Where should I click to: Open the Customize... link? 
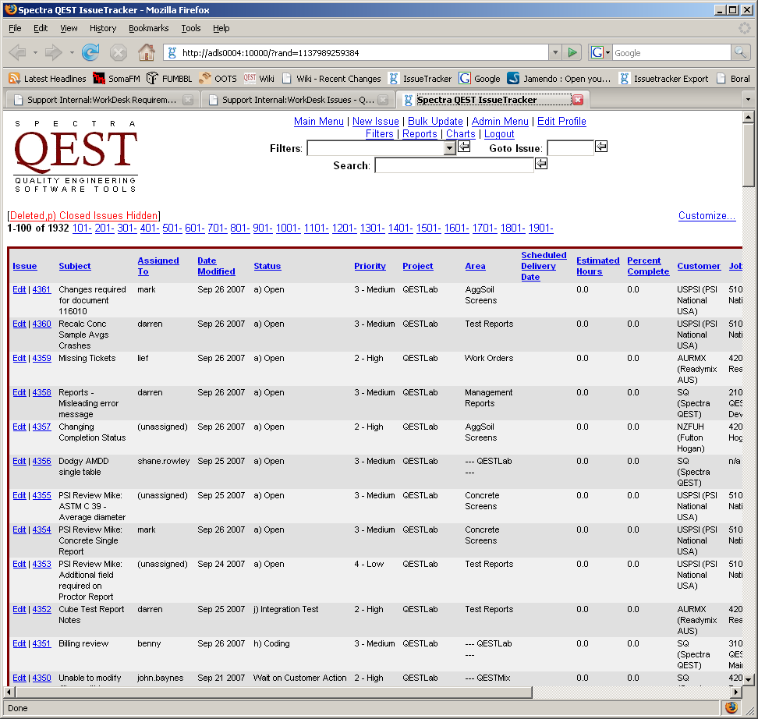click(x=707, y=216)
